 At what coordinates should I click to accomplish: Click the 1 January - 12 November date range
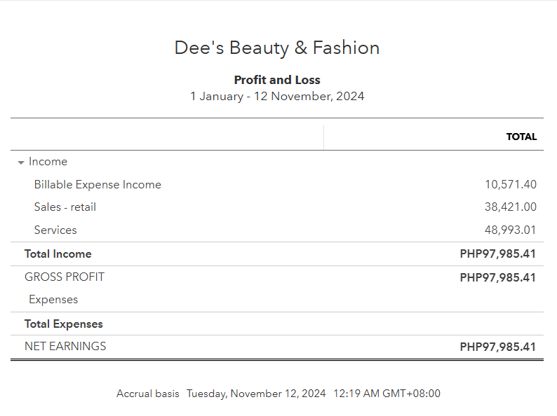coord(277,97)
